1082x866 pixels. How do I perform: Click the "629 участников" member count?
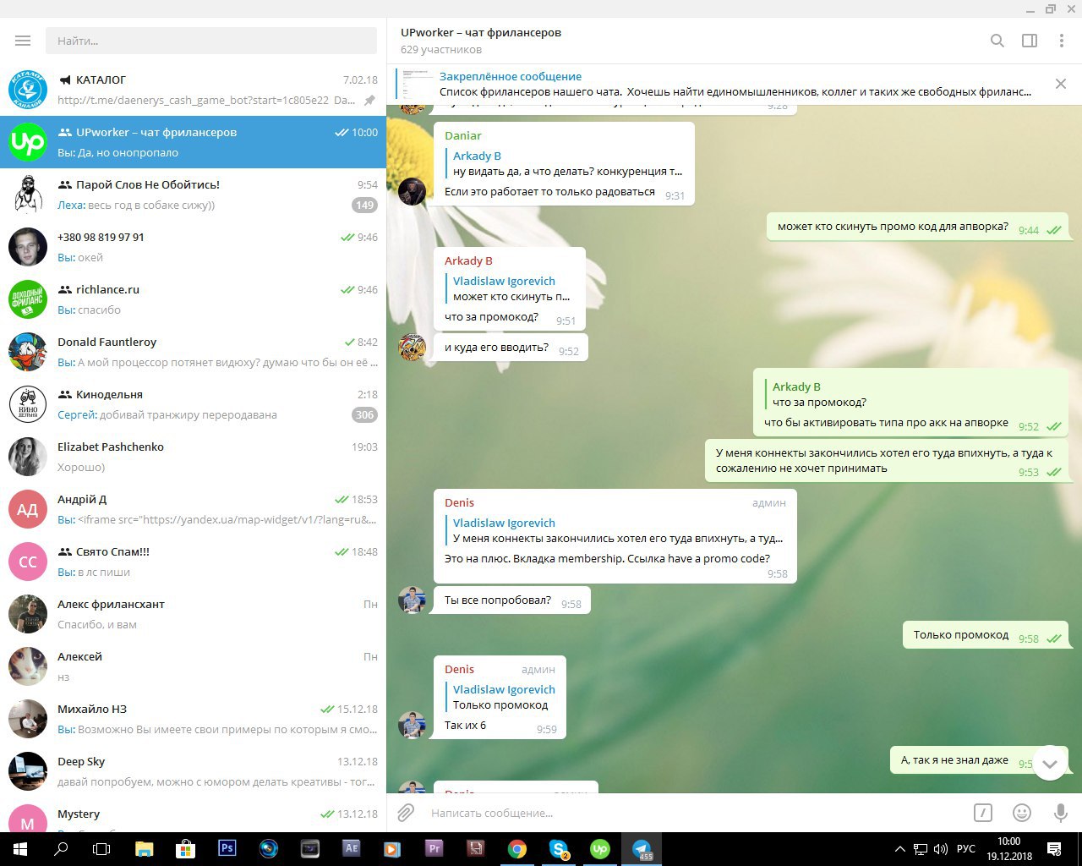[x=441, y=50]
